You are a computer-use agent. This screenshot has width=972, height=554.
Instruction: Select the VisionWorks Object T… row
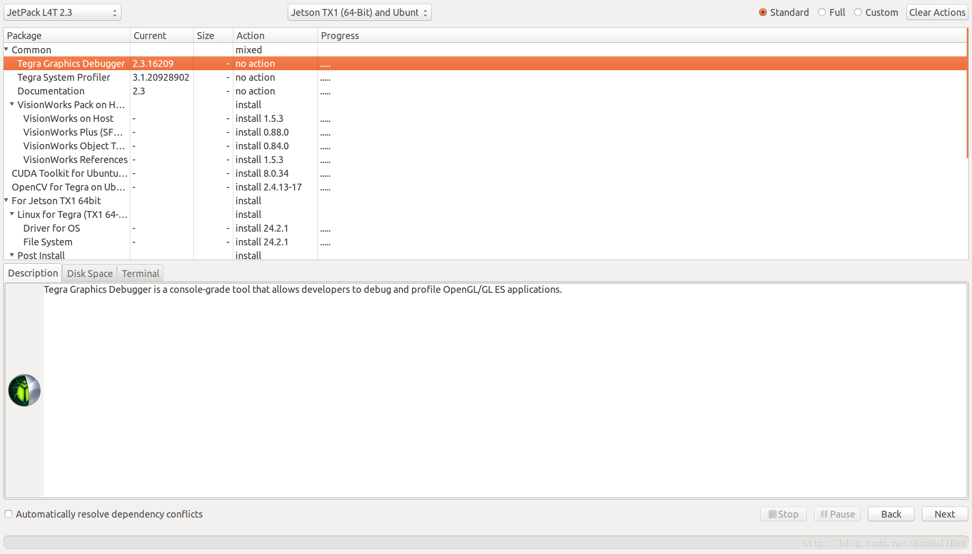pos(485,146)
